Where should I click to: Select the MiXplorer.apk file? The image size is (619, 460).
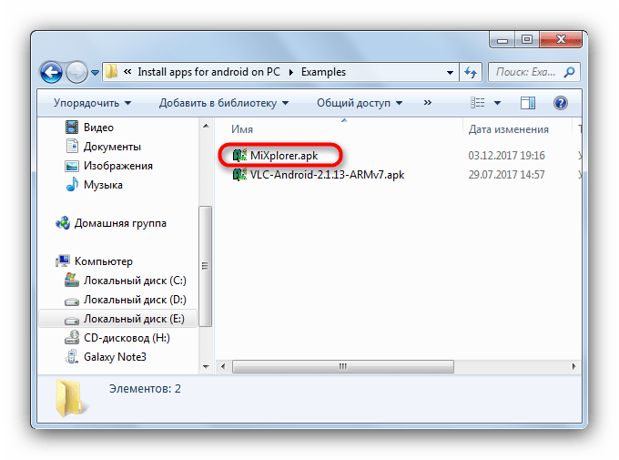coord(284,156)
